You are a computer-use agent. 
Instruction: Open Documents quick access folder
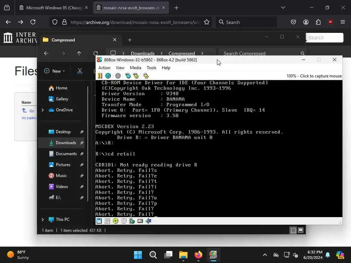click(x=66, y=154)
